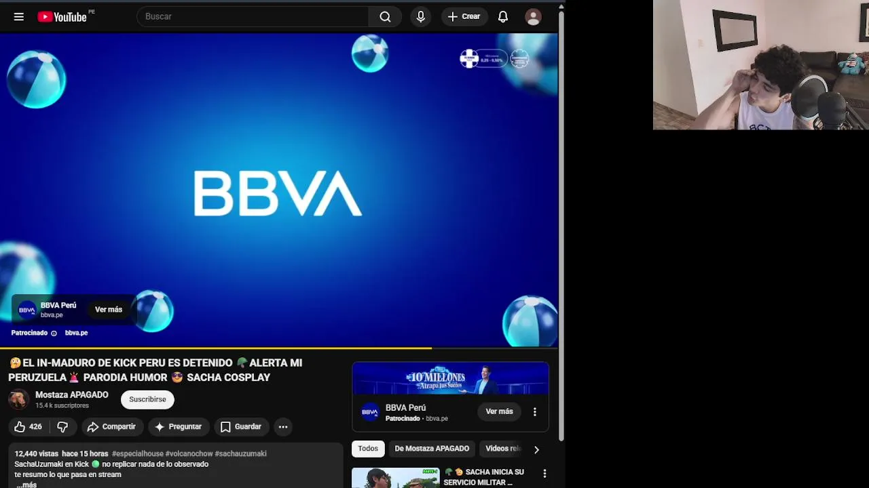This screenshot has height=488, width=869.
Task: Open the Crear menu
Action: click(x=464, y=17)
